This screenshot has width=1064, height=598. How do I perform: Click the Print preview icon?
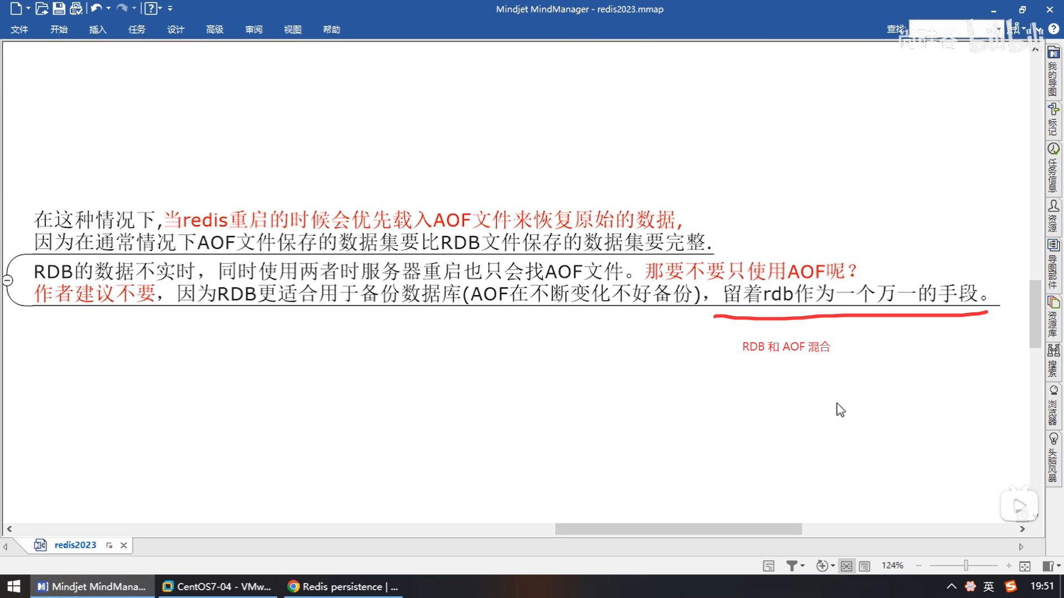click(76, 8)
